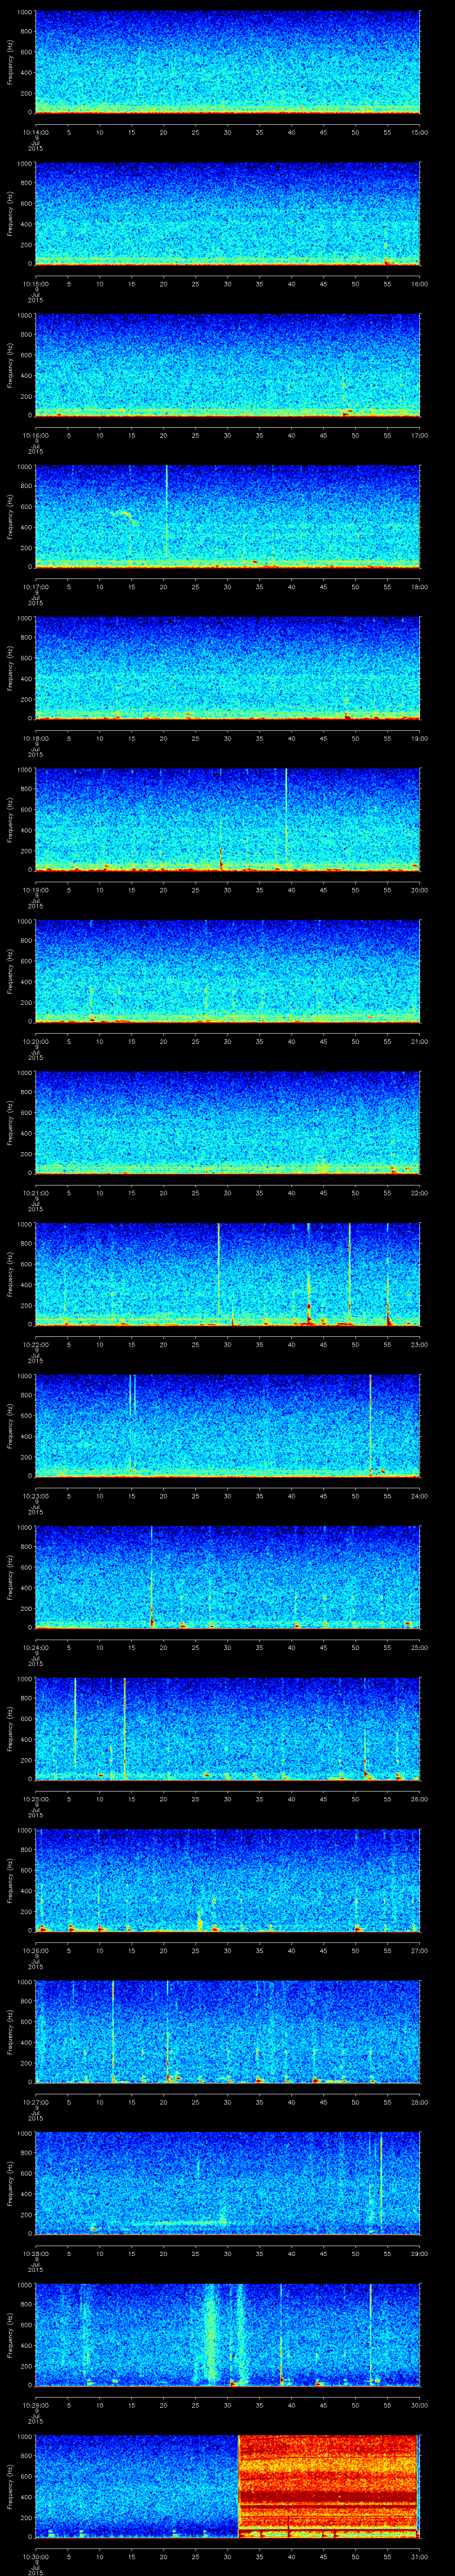Click the 10:24:00 start time label
The width and height of the screenshot is (455, 2576).
(x=35, y=1647)
